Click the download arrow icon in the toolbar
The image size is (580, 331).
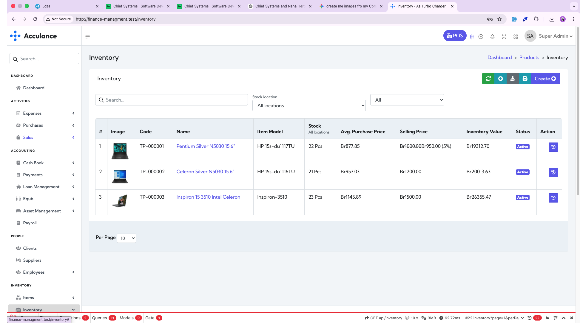pos(513,79)
